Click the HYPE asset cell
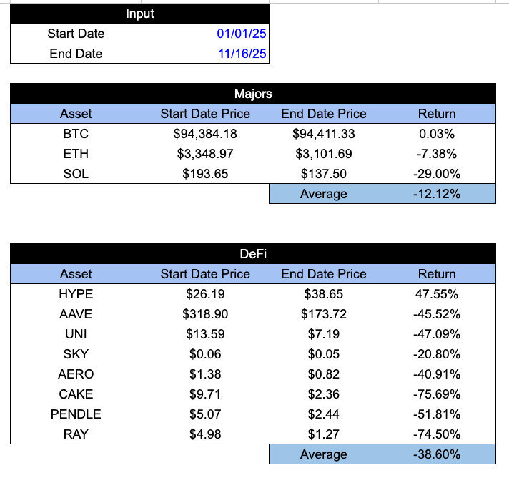This screenshot has height=478, width=509. pyautogui.click(x=76, y=293)
